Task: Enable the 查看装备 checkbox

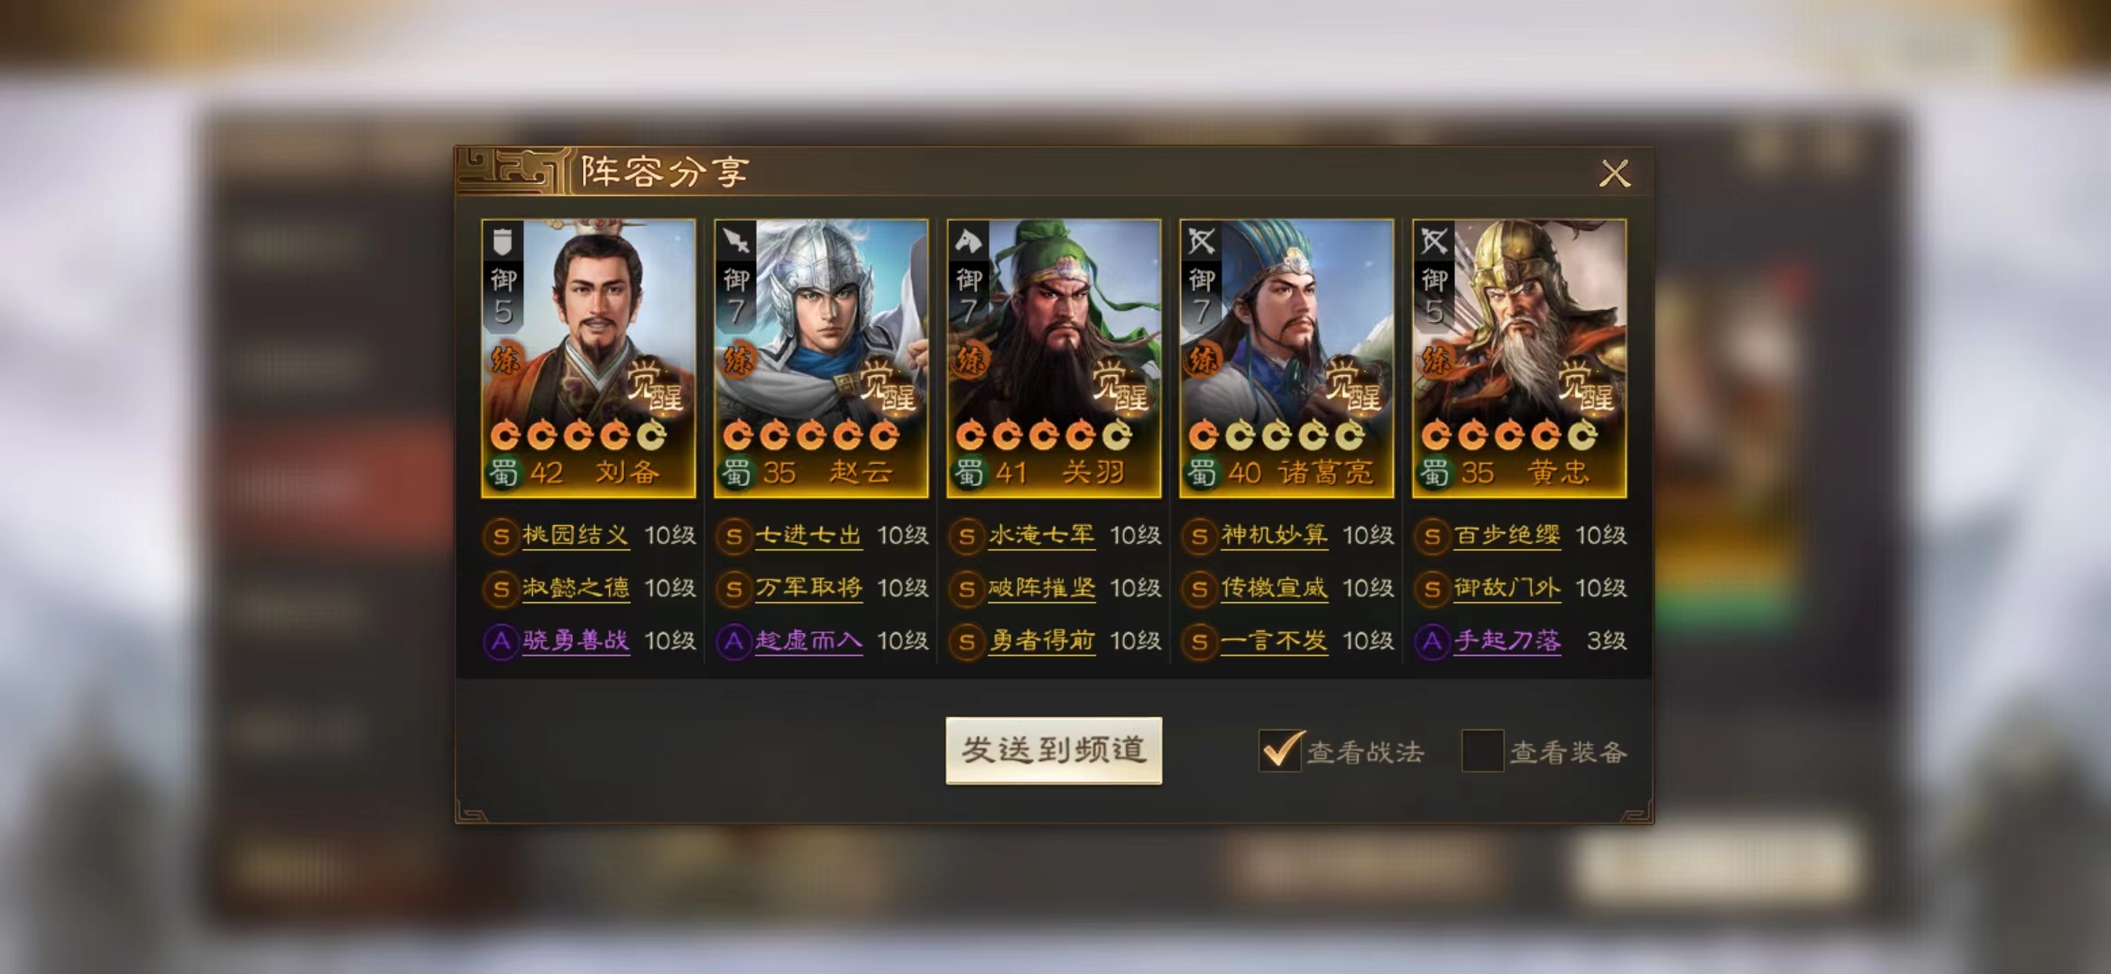Action: click(1482, 751)
